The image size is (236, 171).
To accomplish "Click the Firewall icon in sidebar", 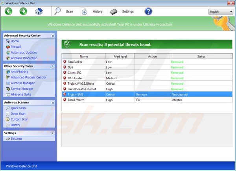I will click(8, 47).
